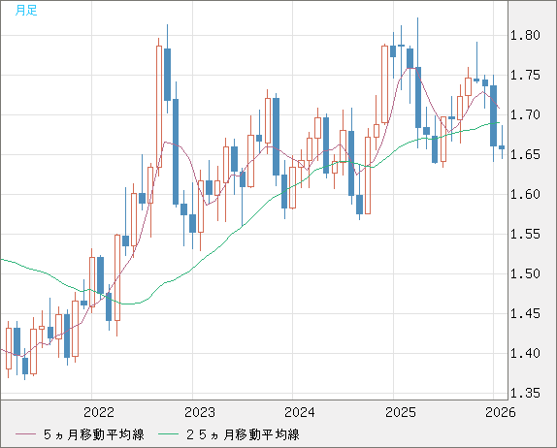The image size is (557, 448).
Task: Click the 1.55 price axis label
Action: (x=525, y=234)
